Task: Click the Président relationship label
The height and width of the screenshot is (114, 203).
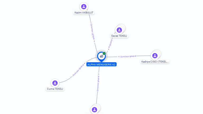Action: tap(110, 44)
